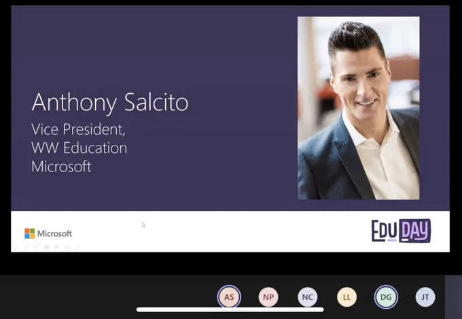Tap the home indicator bar

(230, 309)
